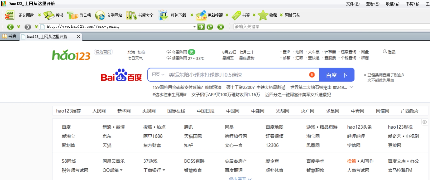This screenshot has height=180, width=430.
Task: Open the 收藏(A) menu
Action: (x=393, y=4)
